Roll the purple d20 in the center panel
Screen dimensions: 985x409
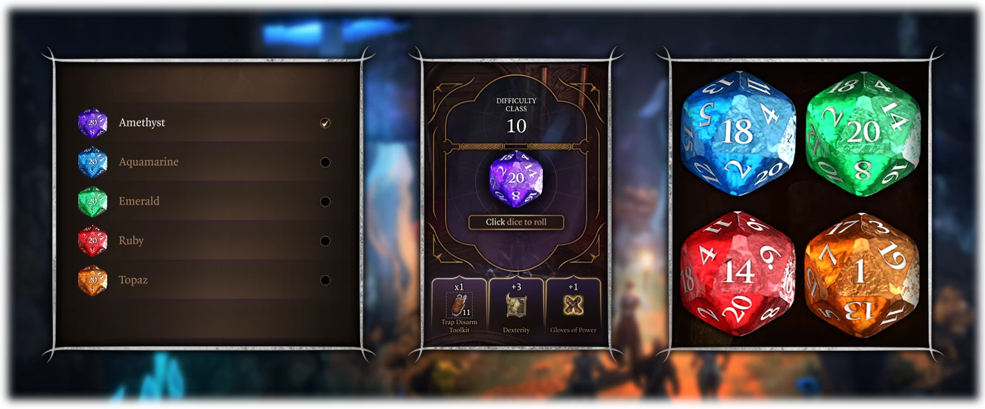[516, 179]
